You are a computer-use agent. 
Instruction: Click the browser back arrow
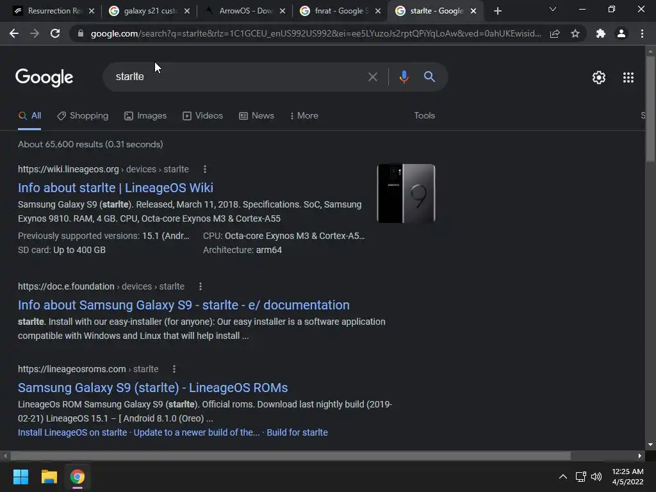[x=14, y=33]
